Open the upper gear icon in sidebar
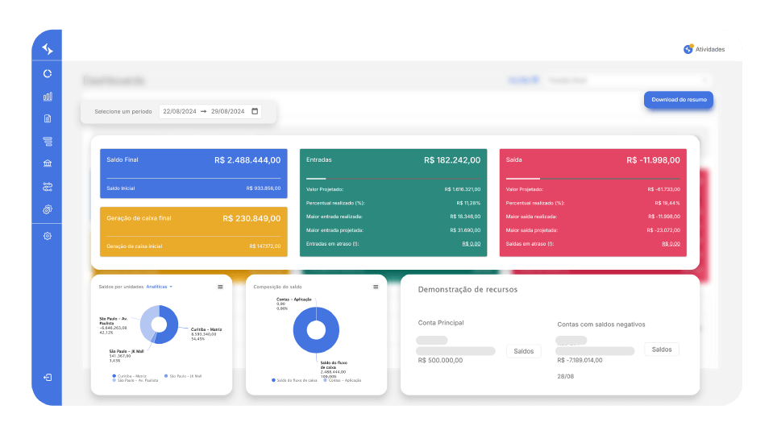 coord(48,210)
